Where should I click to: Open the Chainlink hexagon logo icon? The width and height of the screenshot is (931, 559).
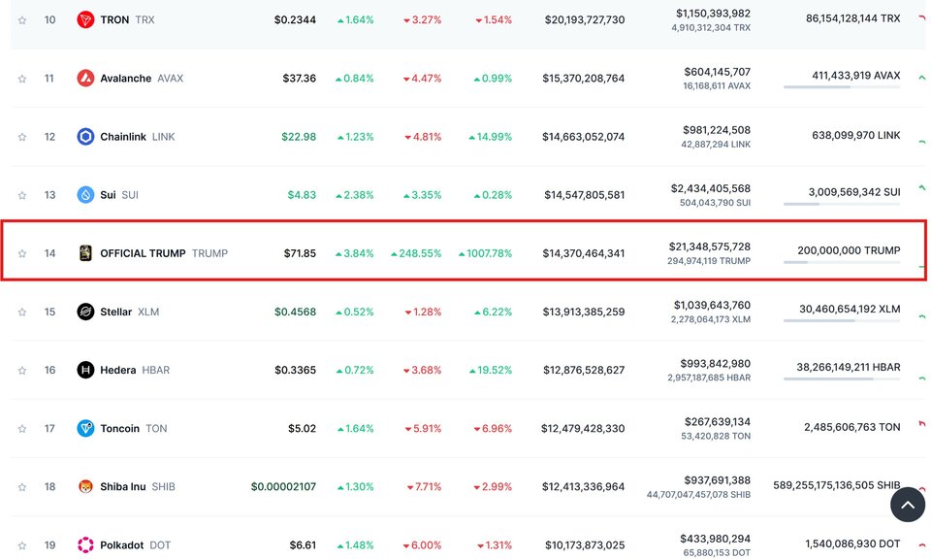tap(85, 137)
